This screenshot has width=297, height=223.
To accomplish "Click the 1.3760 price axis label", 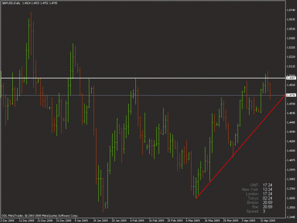I will coord(291,188).
